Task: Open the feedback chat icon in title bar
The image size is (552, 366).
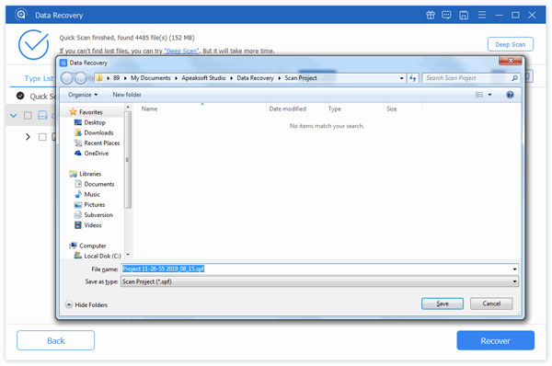Action: click(x=446, y=15)
